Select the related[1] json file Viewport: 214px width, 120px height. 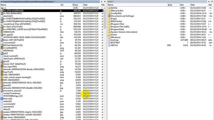pyautogui.click(x=52, y=101)
